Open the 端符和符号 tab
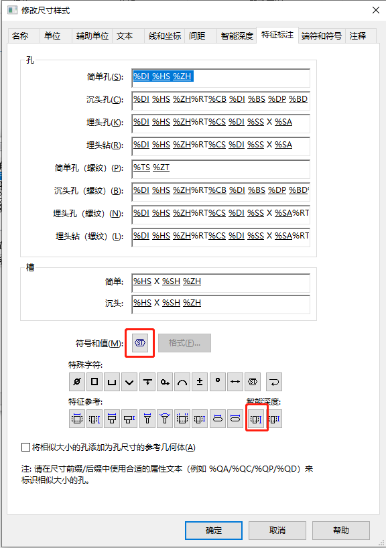386x548 pixels. click(322, 36)
